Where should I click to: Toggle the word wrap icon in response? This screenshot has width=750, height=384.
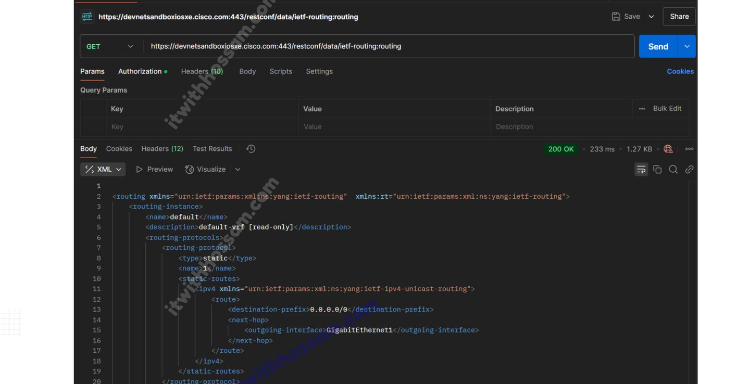[x=641, y=170]
